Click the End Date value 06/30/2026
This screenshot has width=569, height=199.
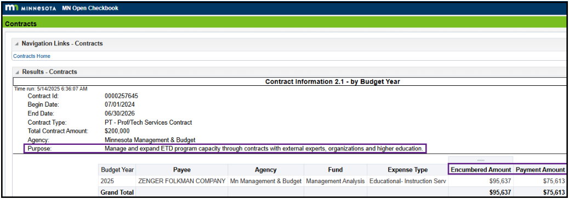tap(119, 113)
